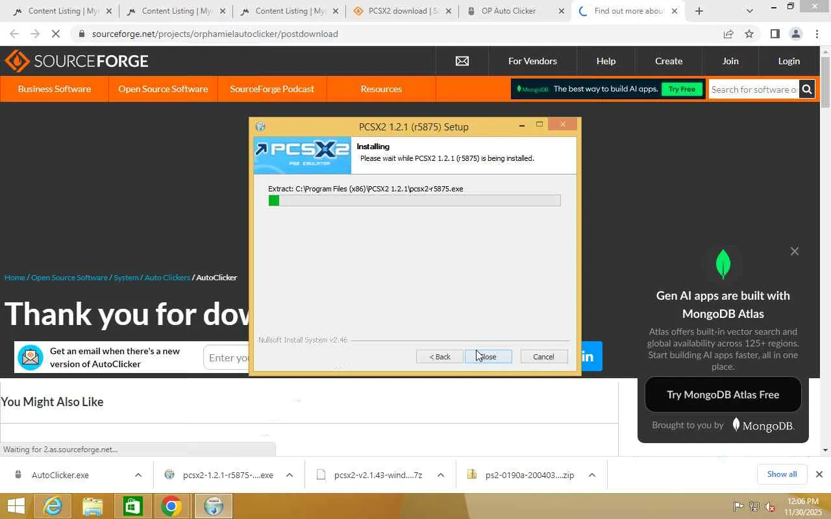Open Chrome three-dot menu
This screenshot has height=519, width=831.
[x=817, y=34]
